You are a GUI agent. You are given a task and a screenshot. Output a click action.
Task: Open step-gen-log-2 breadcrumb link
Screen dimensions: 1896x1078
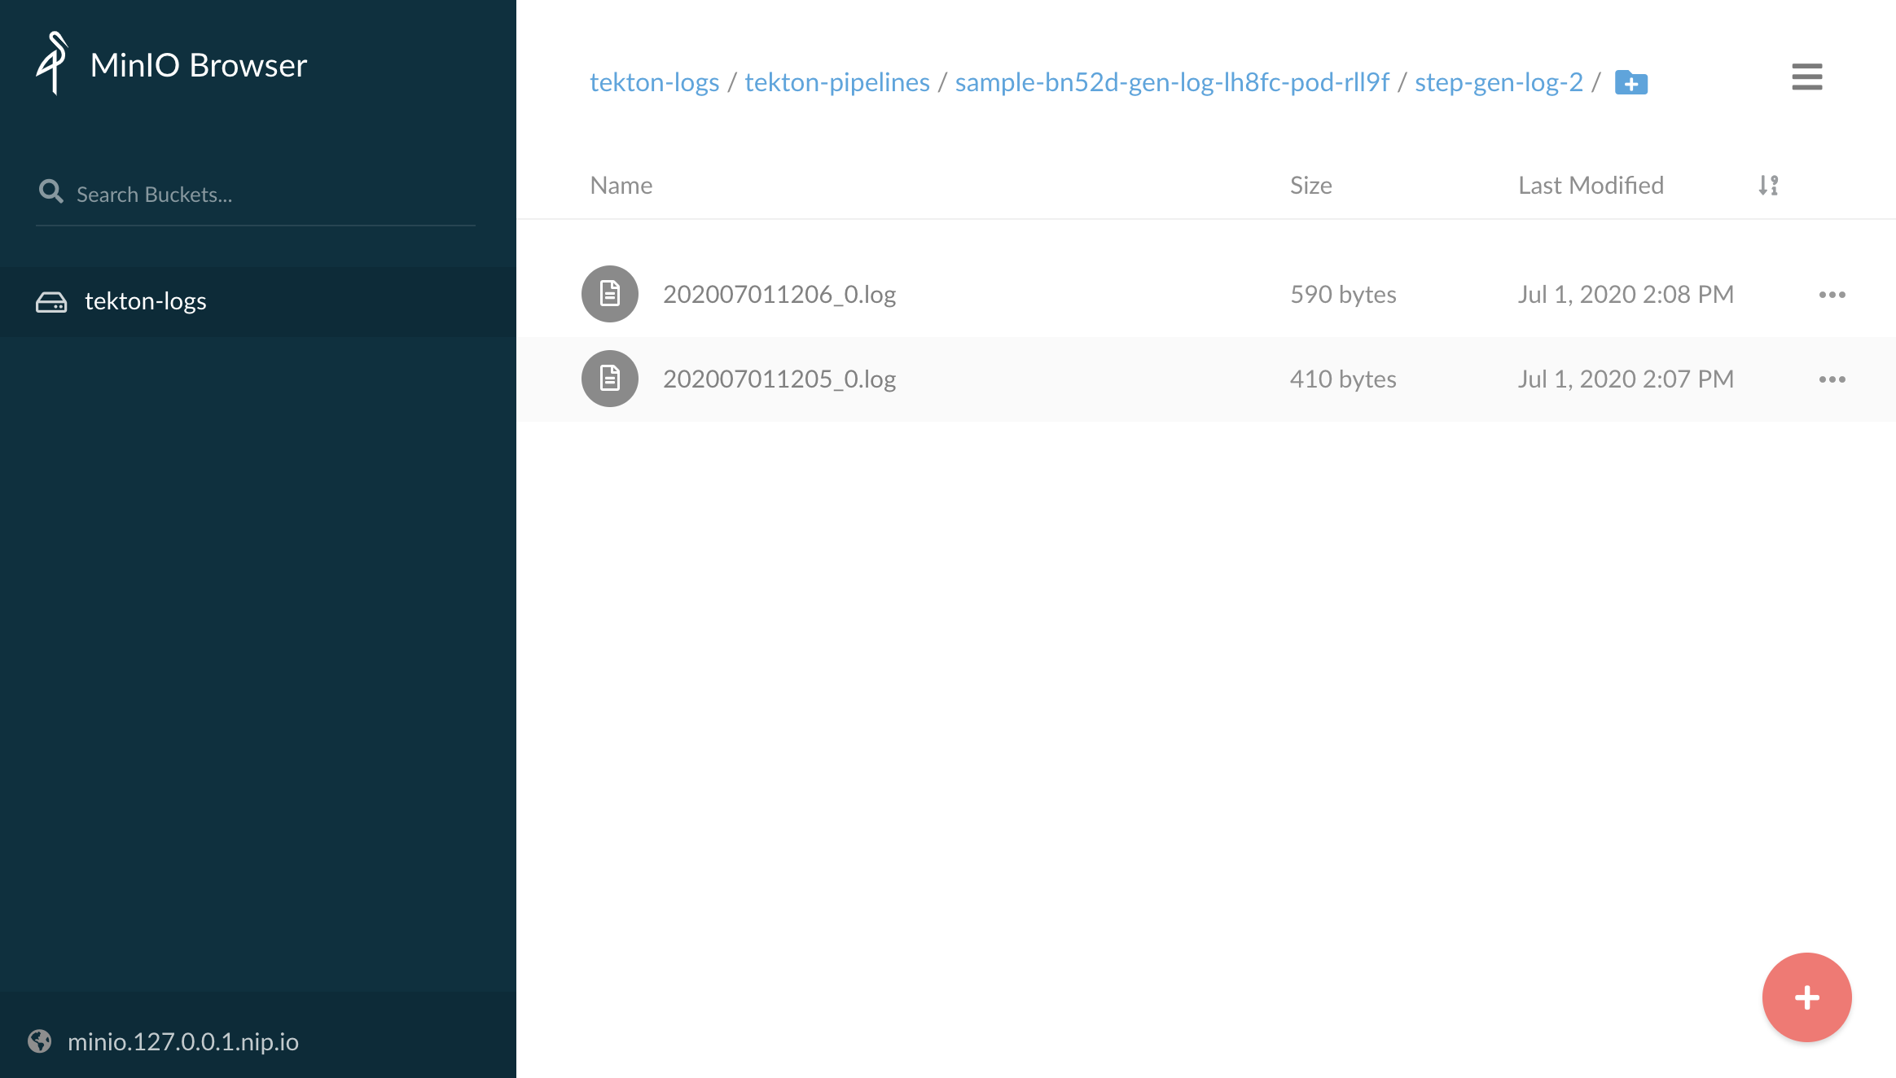[x=1499, y=82]
